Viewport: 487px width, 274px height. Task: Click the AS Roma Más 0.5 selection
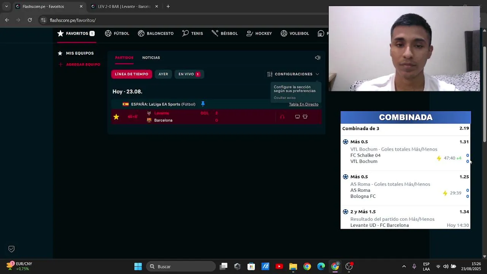pyautogui.click(x=406, y=186)
